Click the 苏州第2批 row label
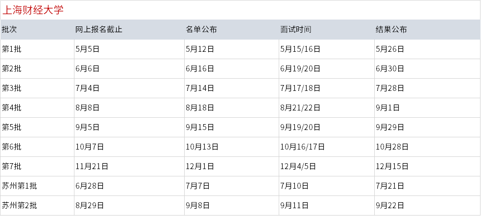Screen dimensions: 481x216 click(x=19, y=206)
